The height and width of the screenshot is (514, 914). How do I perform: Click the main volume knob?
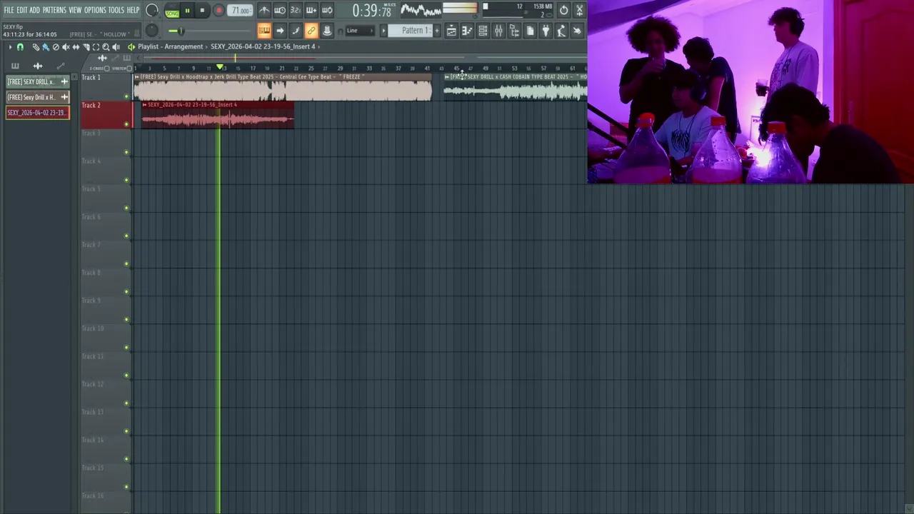[152, 10]
